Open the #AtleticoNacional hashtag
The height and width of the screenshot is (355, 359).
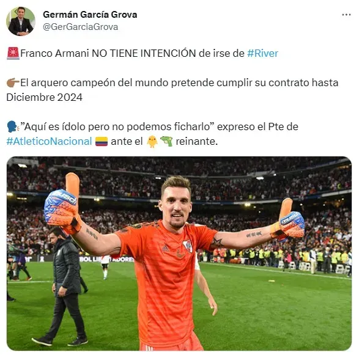coord(49,141)
